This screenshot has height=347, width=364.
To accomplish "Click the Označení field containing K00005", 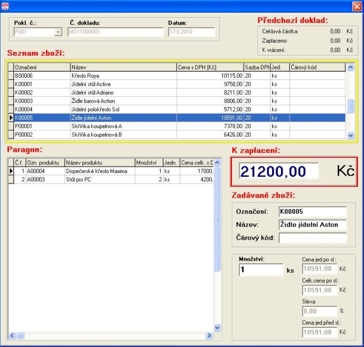I will [312, 212].
